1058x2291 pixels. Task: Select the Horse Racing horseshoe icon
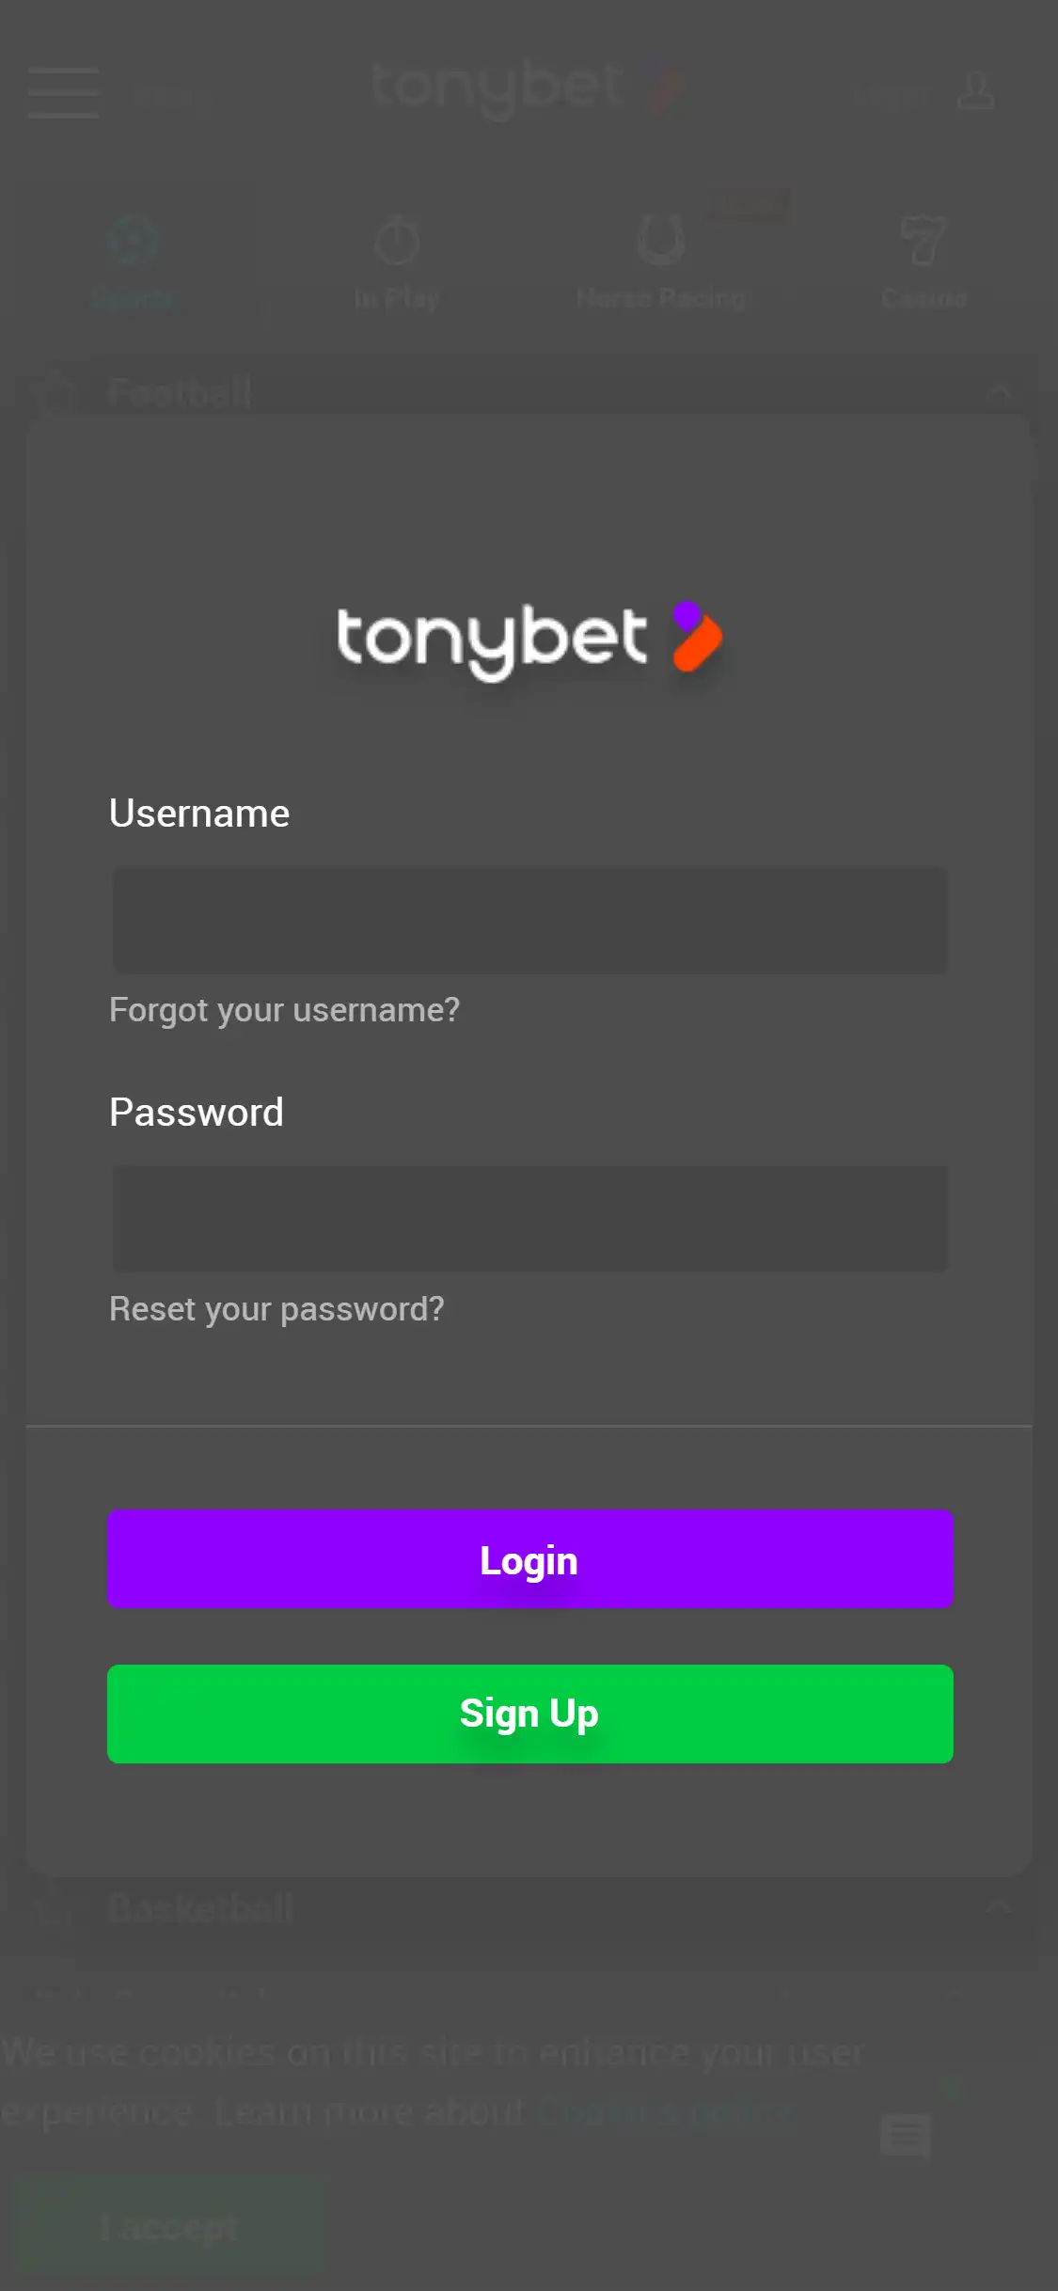point(660,241)
